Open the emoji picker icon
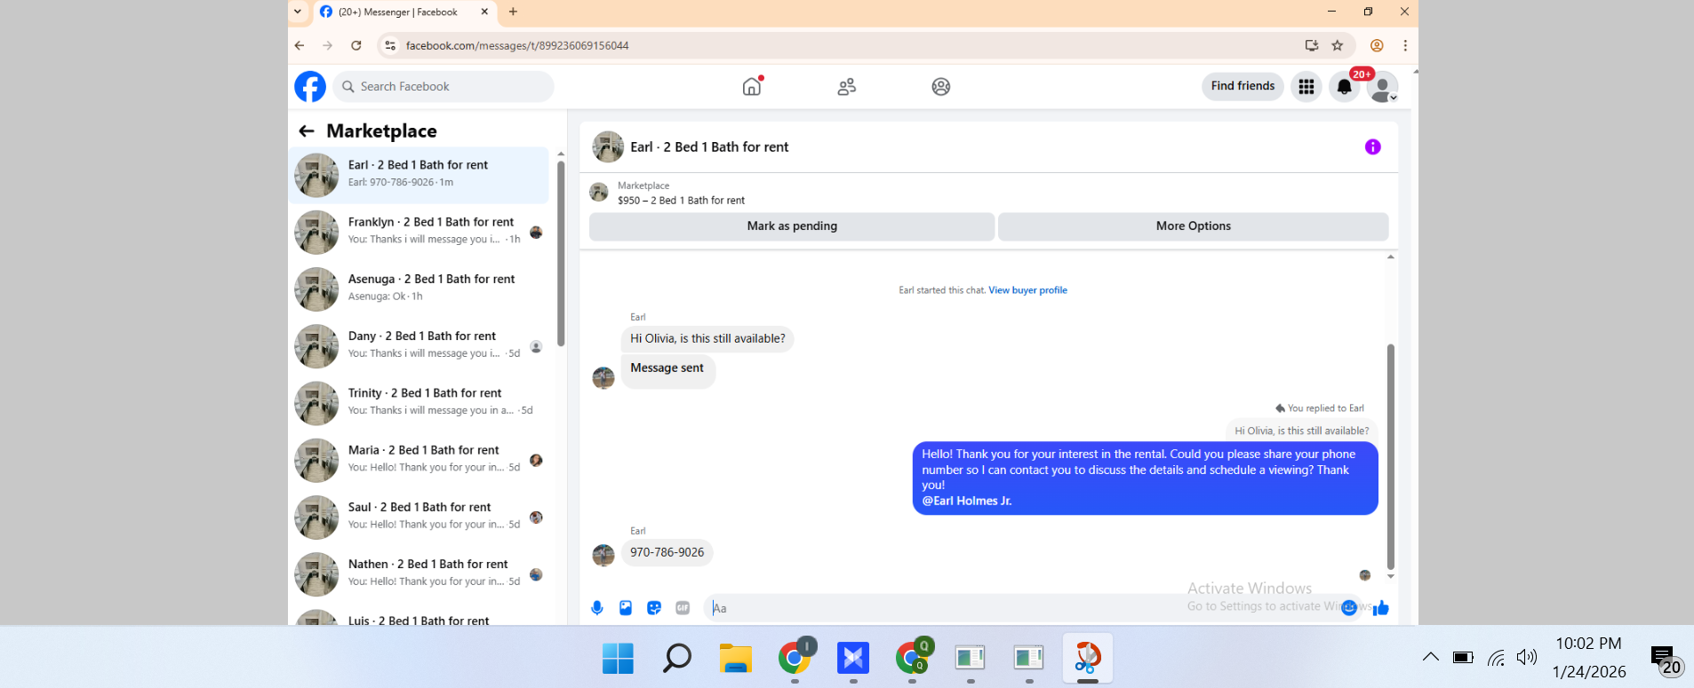1694x688 pixels. (1349, 608)
